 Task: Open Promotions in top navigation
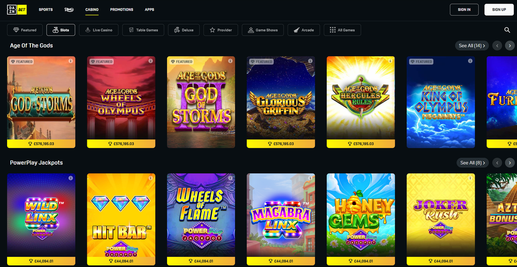tap(122, 10)
